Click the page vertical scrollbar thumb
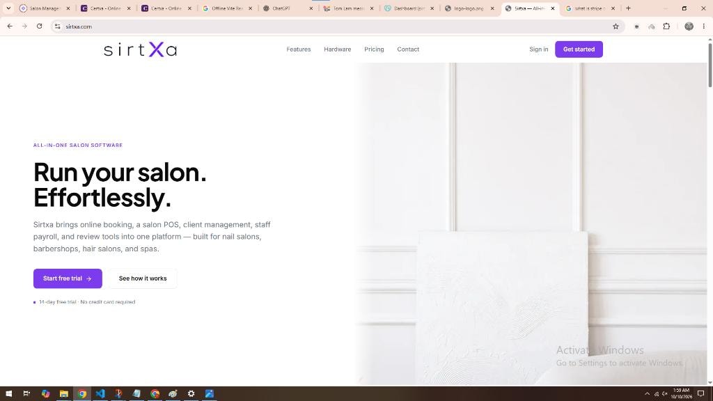This screenshot has height=401, width=713. [x=710, y=63]
